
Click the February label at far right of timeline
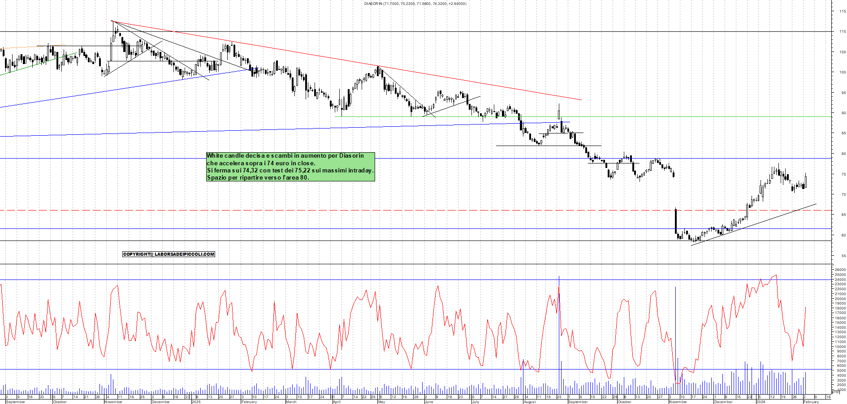(x=811, y=402)
